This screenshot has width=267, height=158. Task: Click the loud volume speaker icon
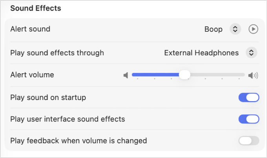click(253, 75)
